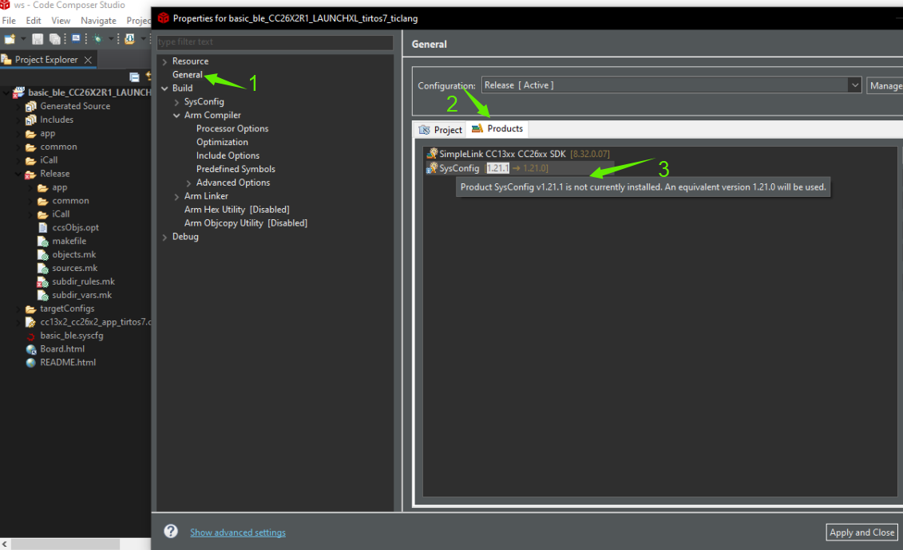Click the Board.html globe icon
The width and height of the screenshot is (903, 550).
[31, 349]
